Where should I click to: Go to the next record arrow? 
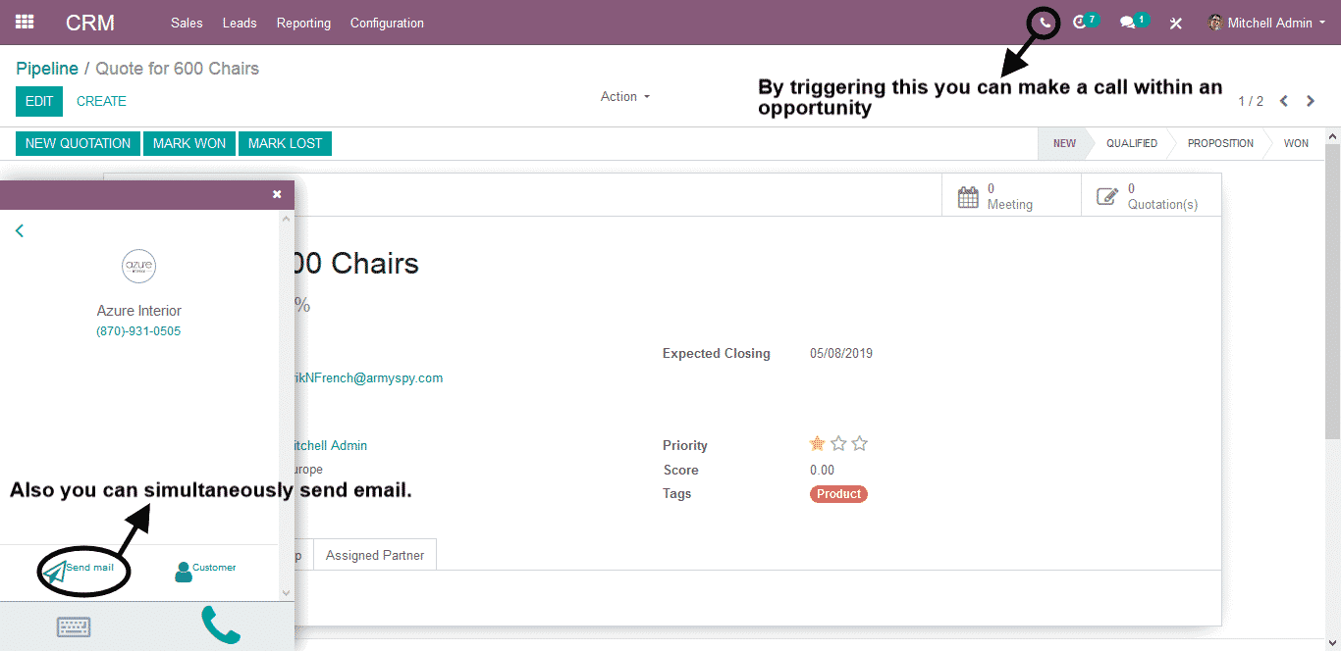coord(1311,101)
